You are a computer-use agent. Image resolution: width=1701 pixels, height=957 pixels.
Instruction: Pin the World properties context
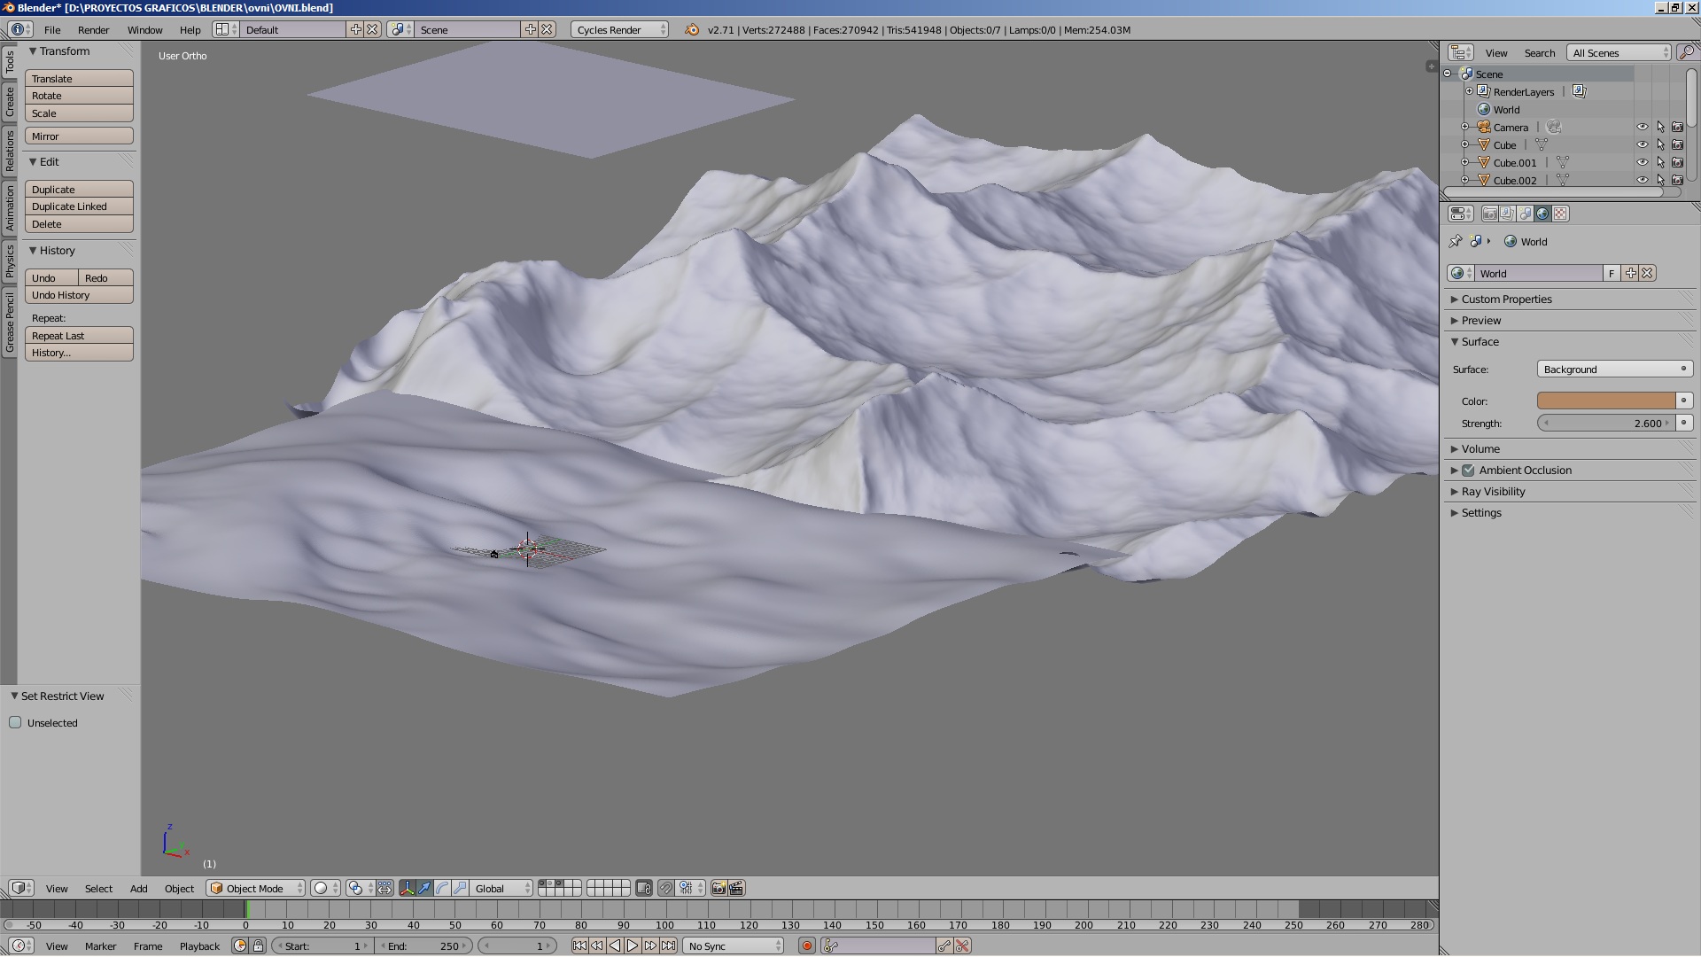[x=1455, y=241]
